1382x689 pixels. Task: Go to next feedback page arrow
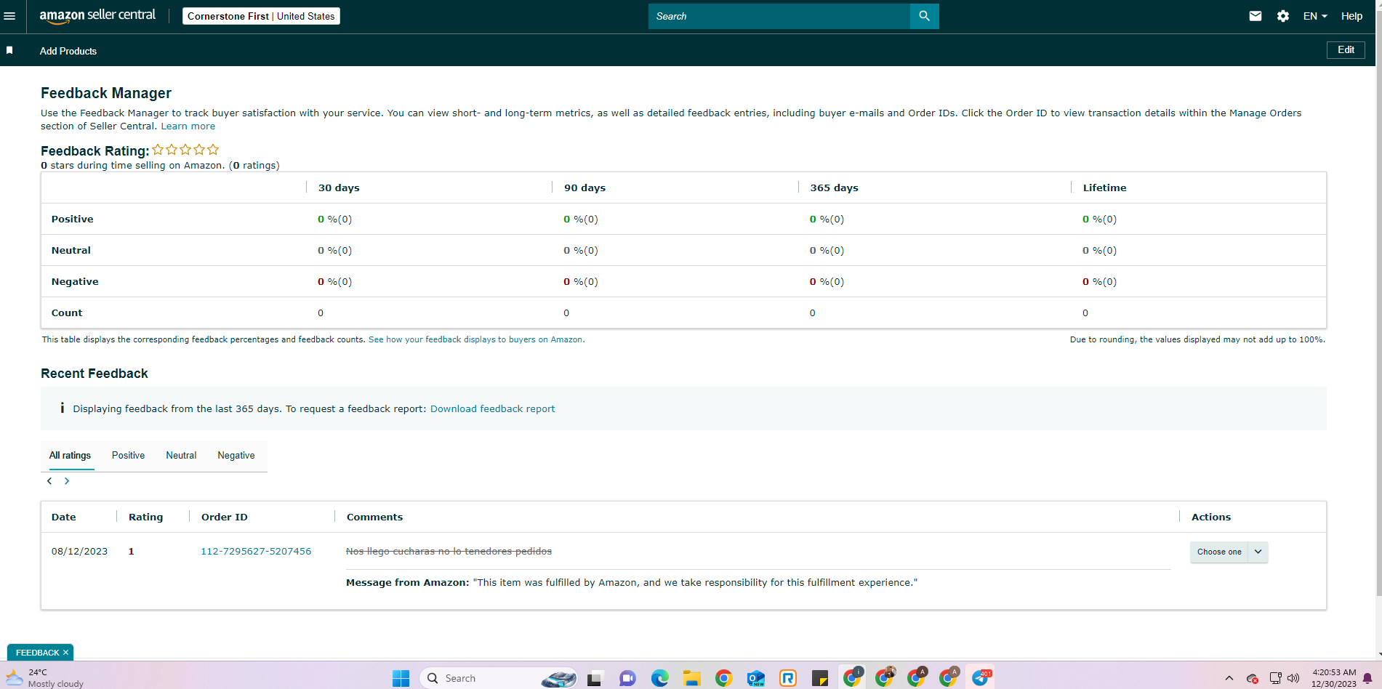coord(67,481)
